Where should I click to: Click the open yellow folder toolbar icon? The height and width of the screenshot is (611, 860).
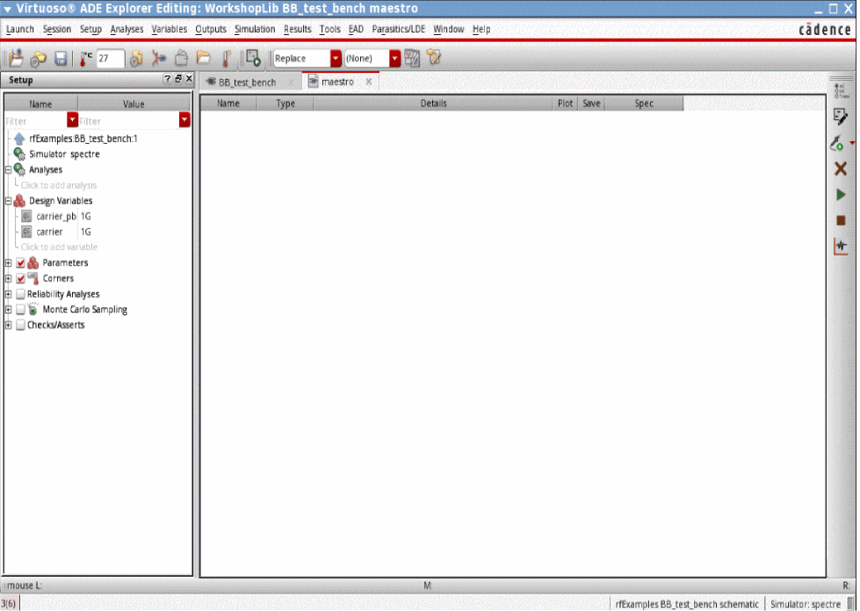click(x=204, y=58)
